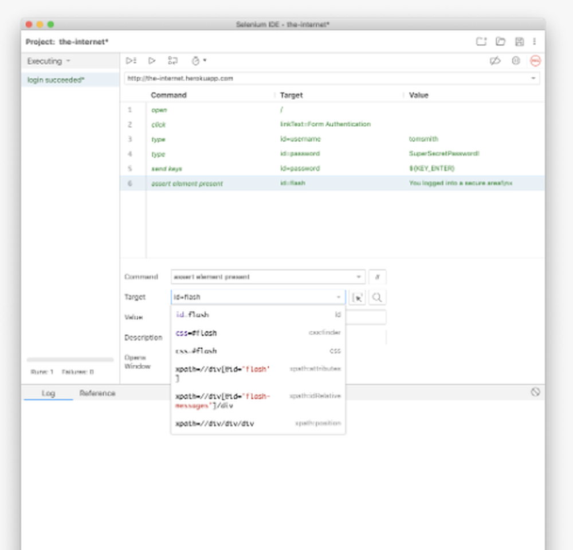Click the 'SuperSecretPassword!' value cell
The image size is (573, 550).
coord(444,154)
